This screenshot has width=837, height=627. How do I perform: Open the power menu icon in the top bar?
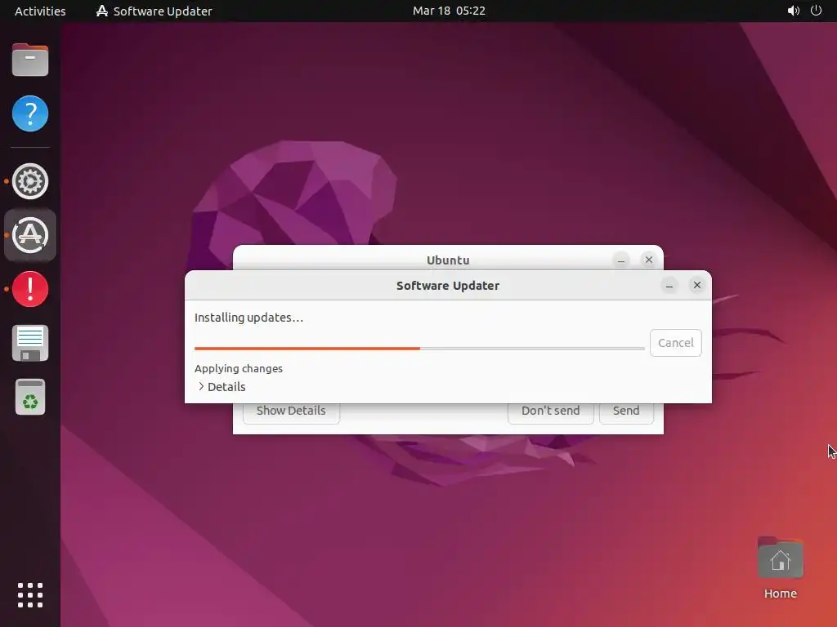pos(817,11)
